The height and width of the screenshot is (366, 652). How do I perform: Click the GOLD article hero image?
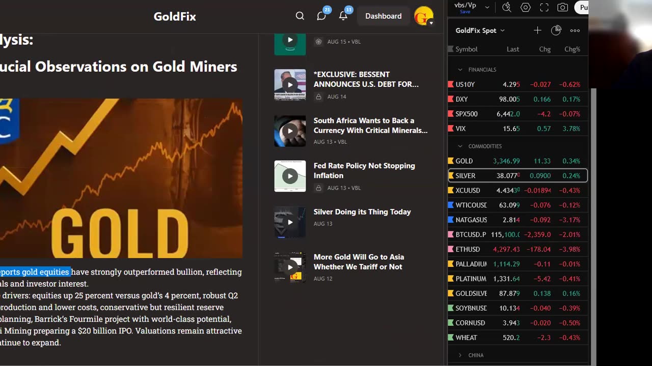[121, 178]
